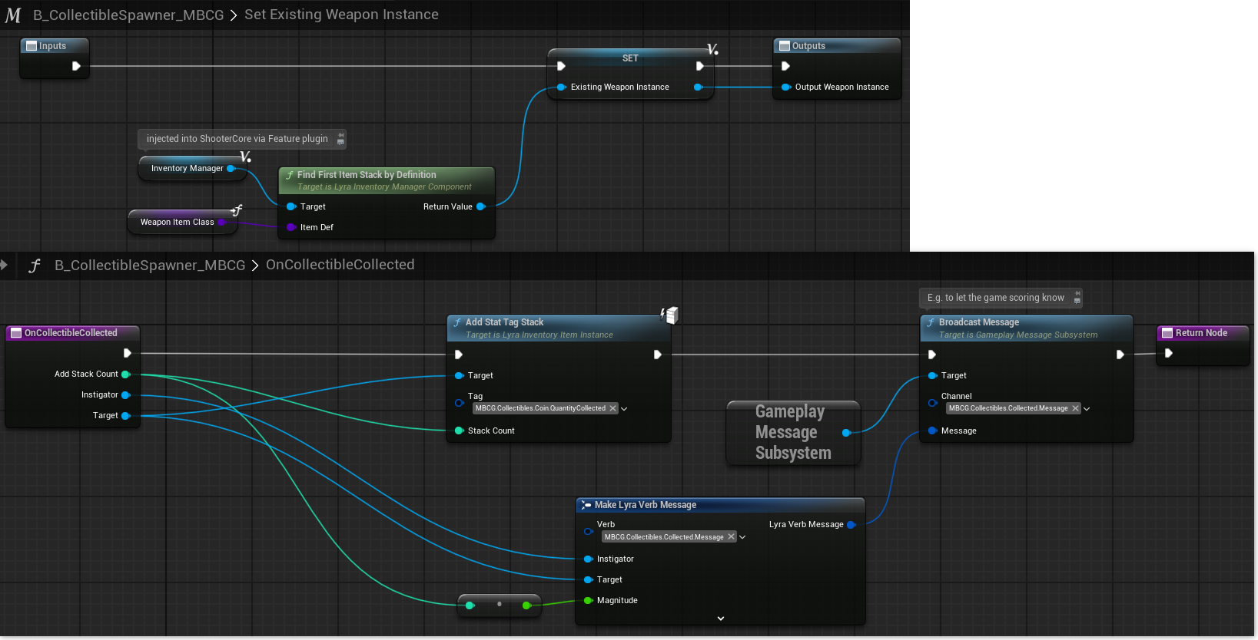Click the Return Value pin on Find First Item Stack
This screenshot has height=640, width=1258.
481,206
